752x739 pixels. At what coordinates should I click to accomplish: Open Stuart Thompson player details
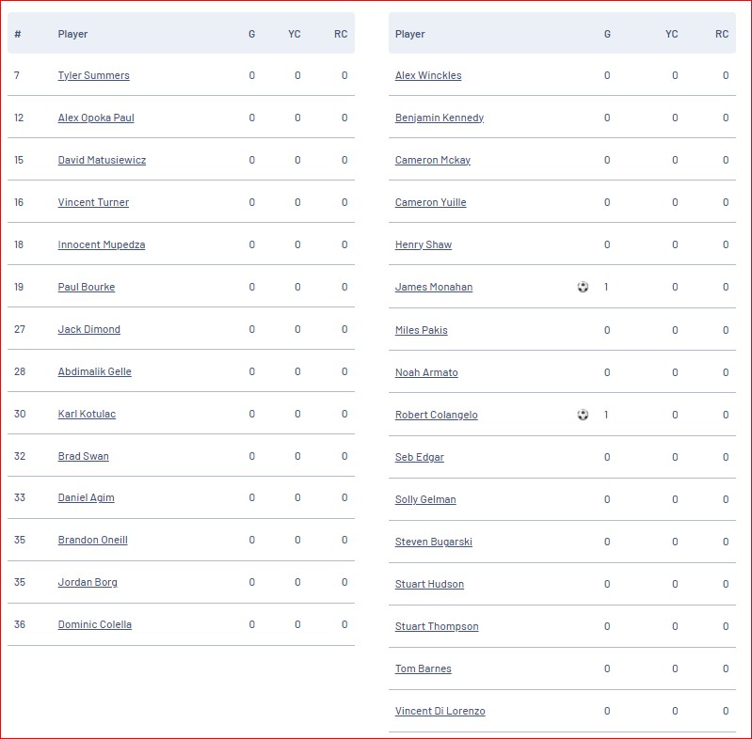coord(437,626)
